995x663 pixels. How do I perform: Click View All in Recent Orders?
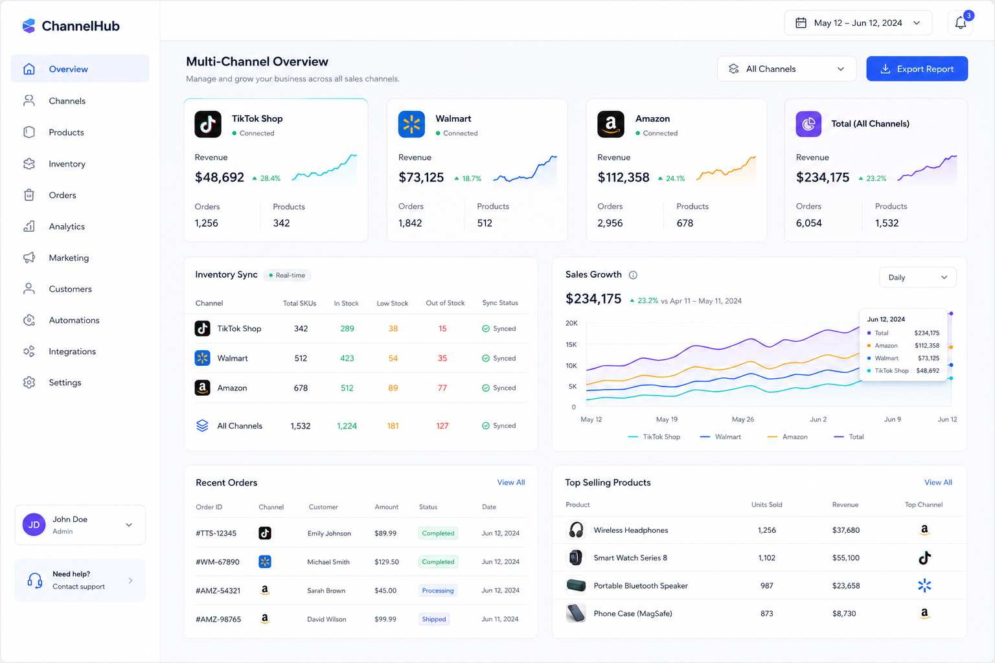pyautogui.click(x=510, y=482)
